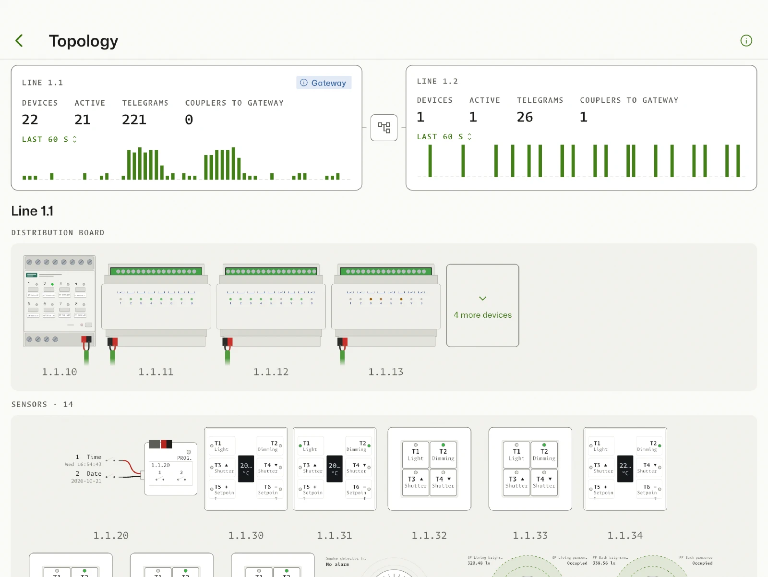
Task: Select temperature display on 1.1.34
Action: [x=625, y=469]
